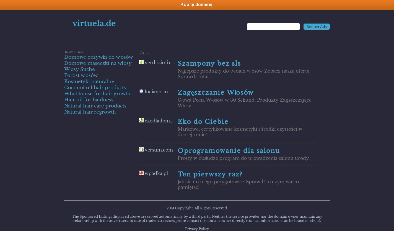394x231 pixels.
Task: Open 'Domowe odżywki do włosów' related link
Action: pos(98,57)
